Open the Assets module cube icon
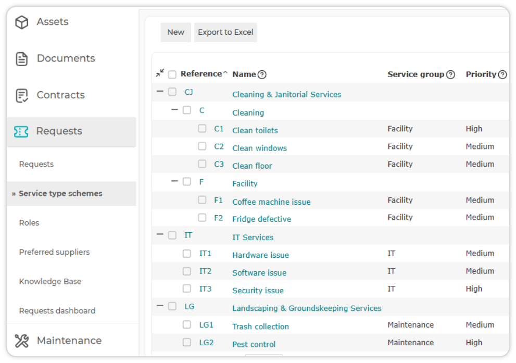Image resolution: width=516 pixels, height=363 pixels. 22,22
